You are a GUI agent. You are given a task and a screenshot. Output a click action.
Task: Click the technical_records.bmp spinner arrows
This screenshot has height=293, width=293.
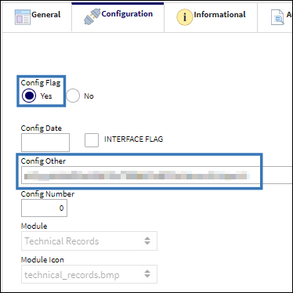click(x=147, y=273)
